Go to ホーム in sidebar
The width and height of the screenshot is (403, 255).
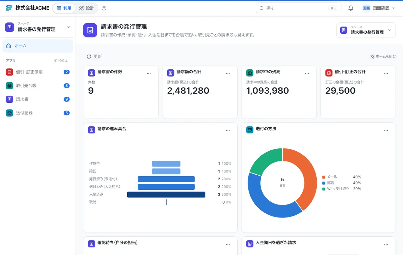coord(38,46)
